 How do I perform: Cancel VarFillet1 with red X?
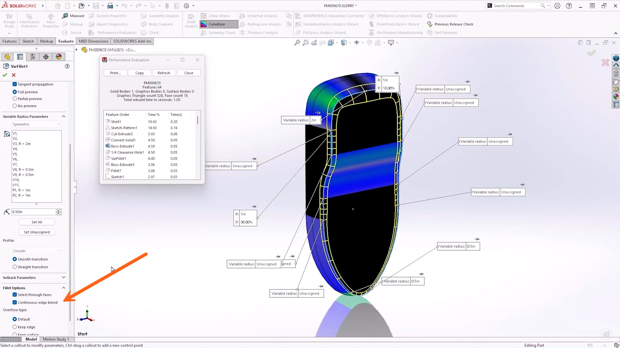14,75
